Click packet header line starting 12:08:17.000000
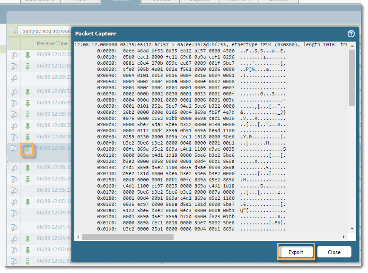Screen dimensions: 368x273 click(x=211, y=44)
